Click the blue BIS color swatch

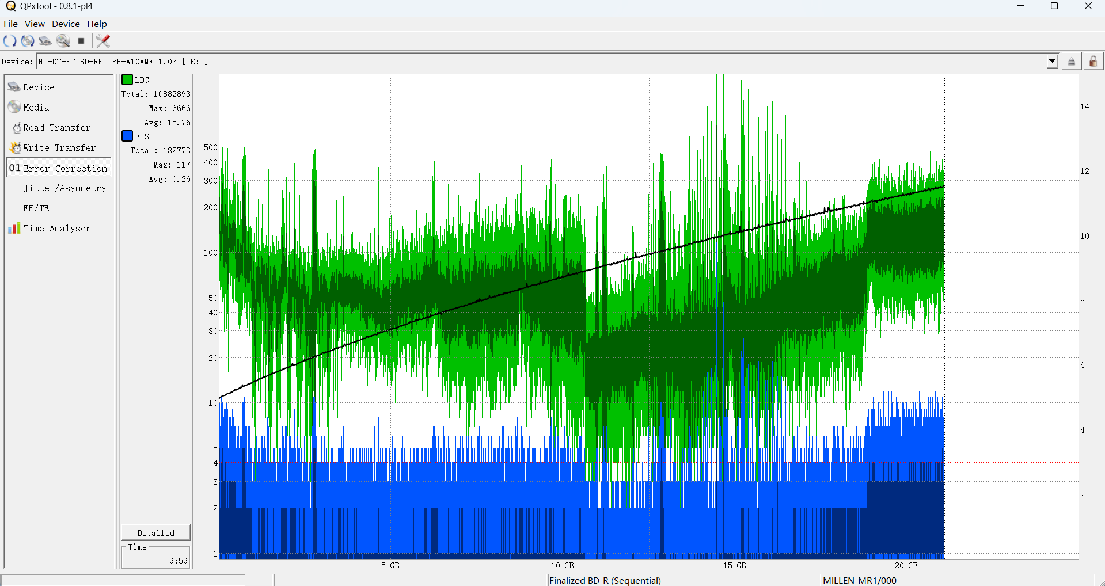tap(127, 136)
